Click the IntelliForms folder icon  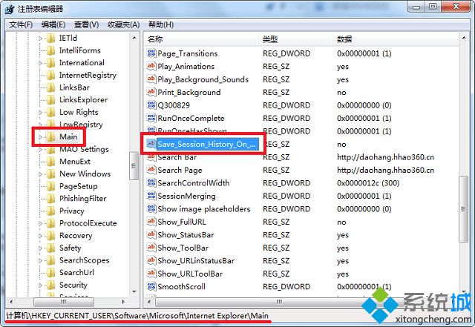click(51, 50)
